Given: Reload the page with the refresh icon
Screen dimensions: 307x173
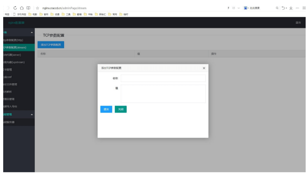Looking at the screenshot, I should point(15,8).
